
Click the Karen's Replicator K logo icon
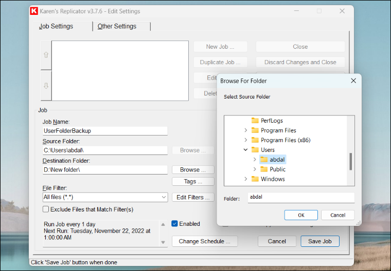click(33, 11)
